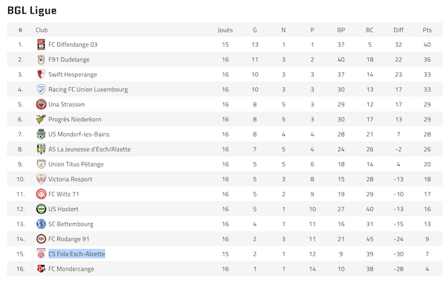Click the Joués column header
Viewport: 446px width, 281px height.
[x=225, y=30]
